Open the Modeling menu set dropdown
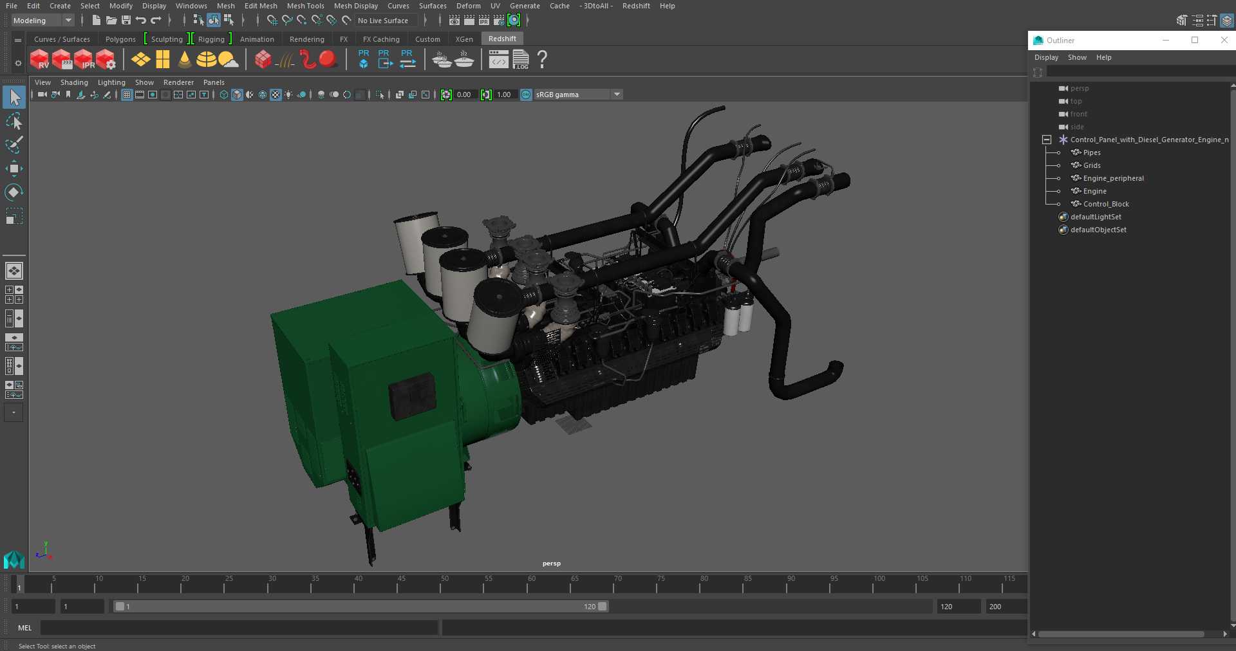The height and width of the screenshot is (651, 1236). [x=42, y=21]
